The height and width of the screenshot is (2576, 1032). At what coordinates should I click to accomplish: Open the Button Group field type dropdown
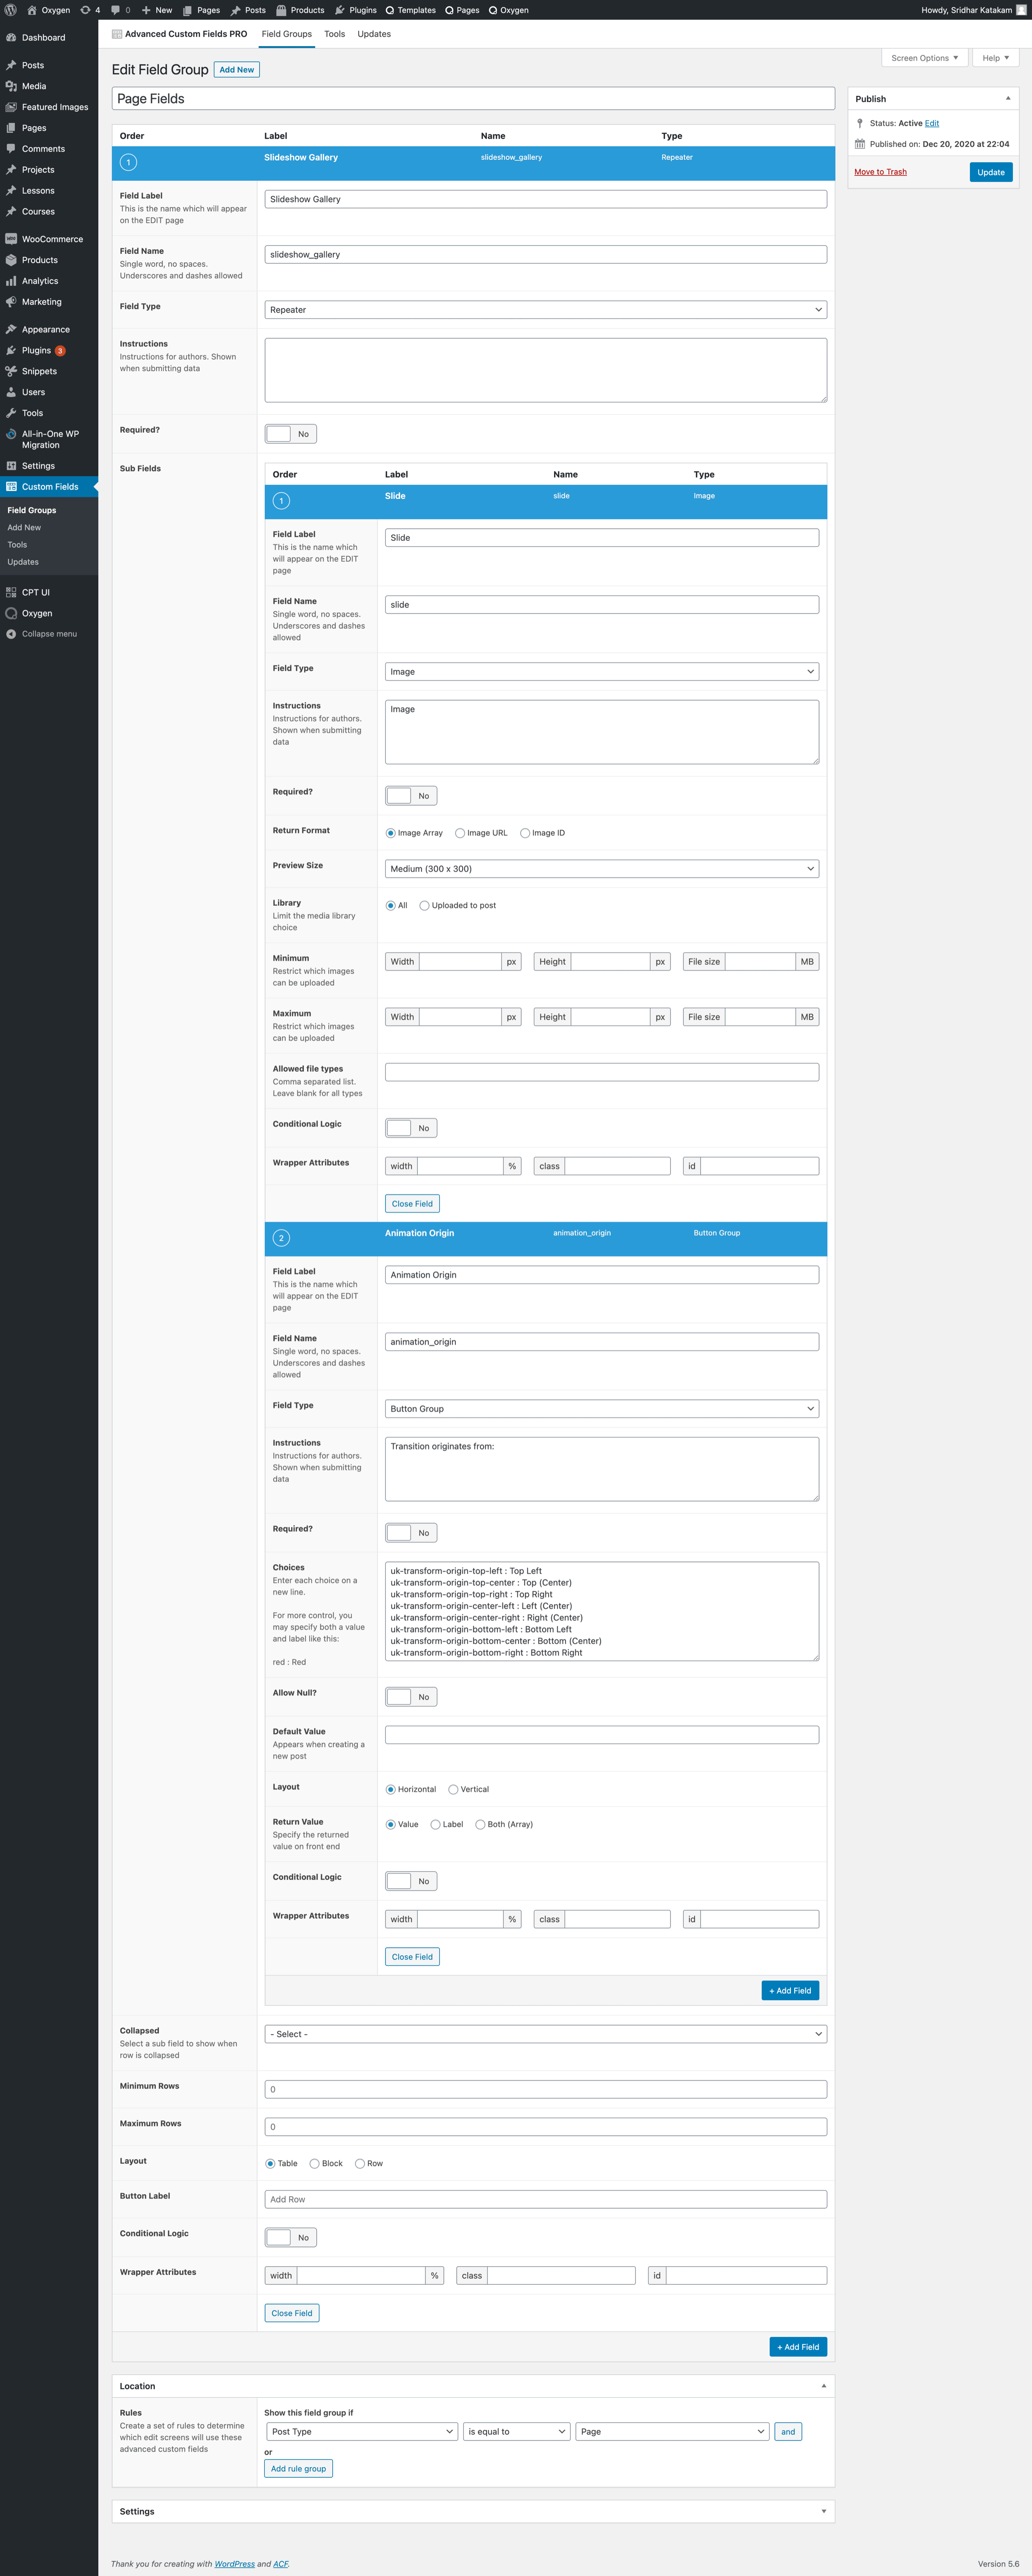(602, 1409)
